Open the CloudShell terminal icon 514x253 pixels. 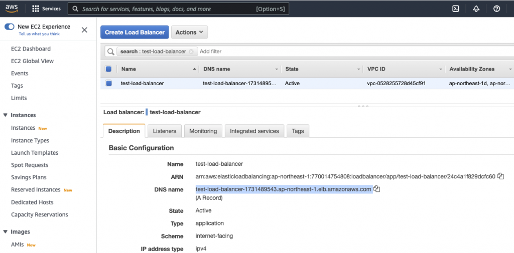[456, 9]
